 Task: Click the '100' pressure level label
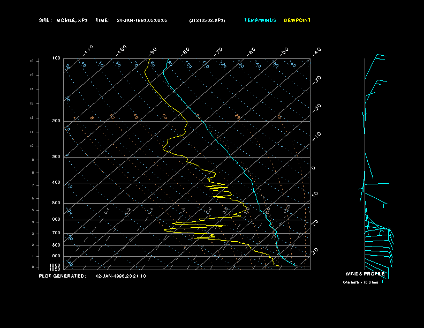56,58
